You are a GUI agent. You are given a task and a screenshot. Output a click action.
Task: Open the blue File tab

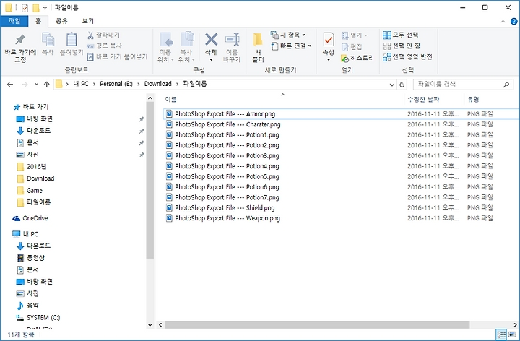click(14, 21)
